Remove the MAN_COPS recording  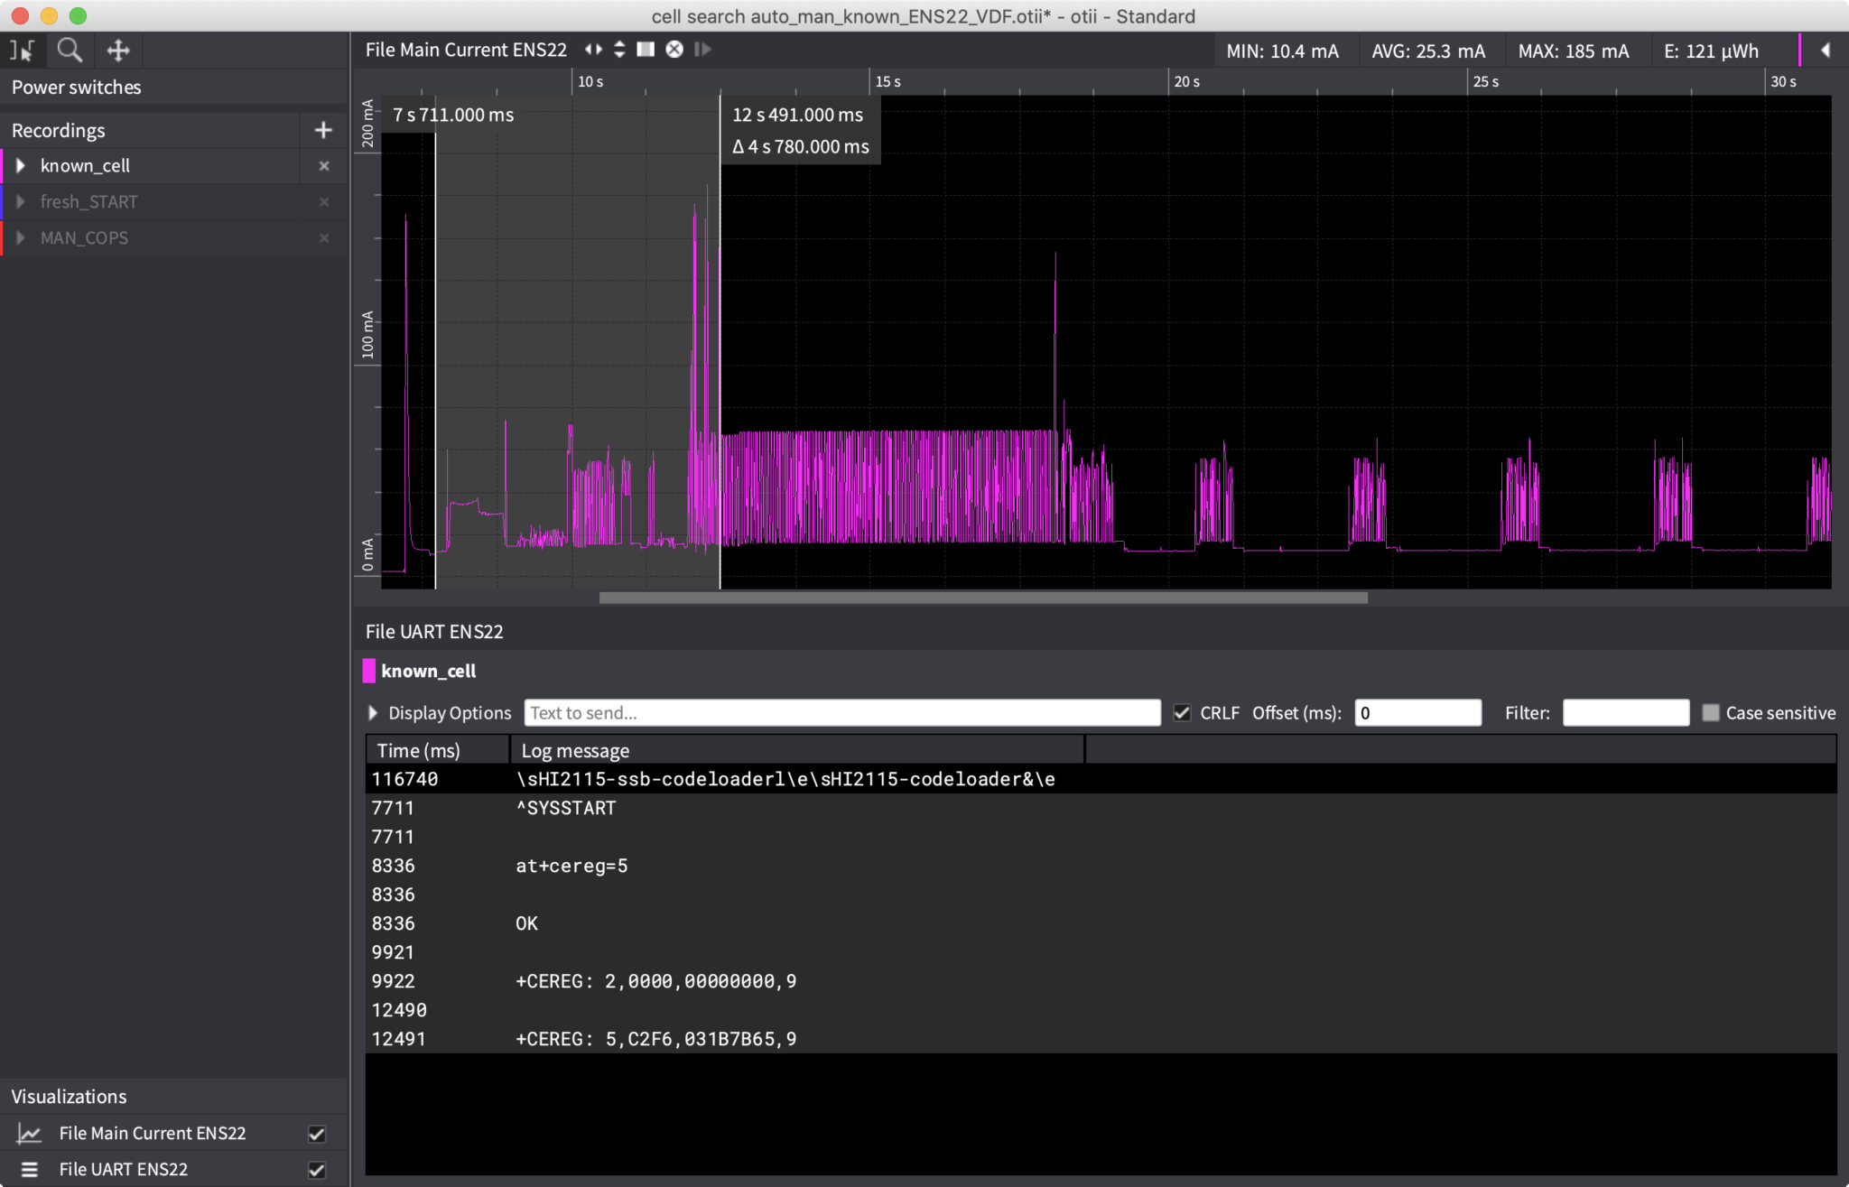tap(324, 238)
